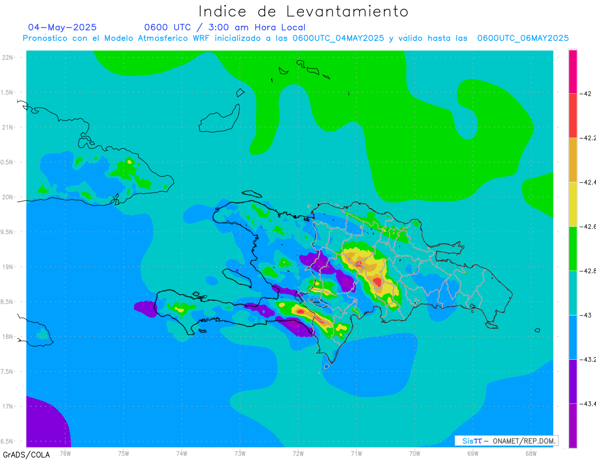Choose the blue legend swatch between -43 and -43.2
The image size is (596, 460).
tap(573, 337)
